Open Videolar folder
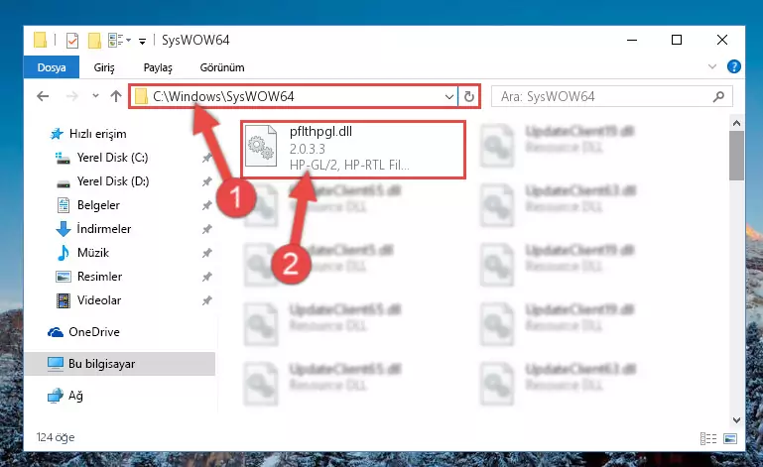This screenshot has width=763, height=467. (88, 300)
